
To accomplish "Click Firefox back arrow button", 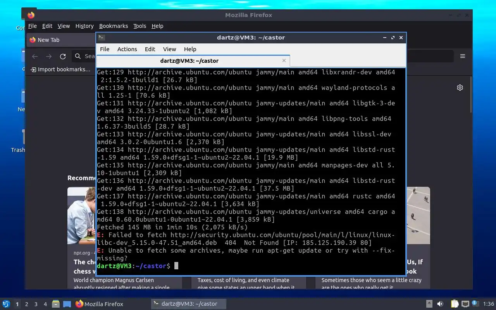I will coord(35,56).
